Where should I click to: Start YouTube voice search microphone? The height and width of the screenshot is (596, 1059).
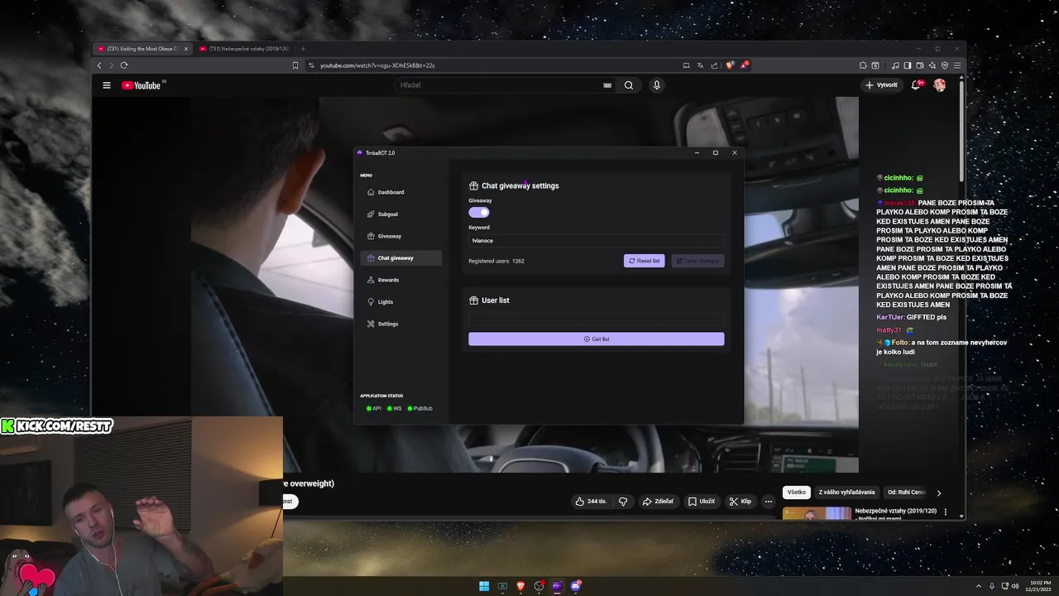coord(657,85)
